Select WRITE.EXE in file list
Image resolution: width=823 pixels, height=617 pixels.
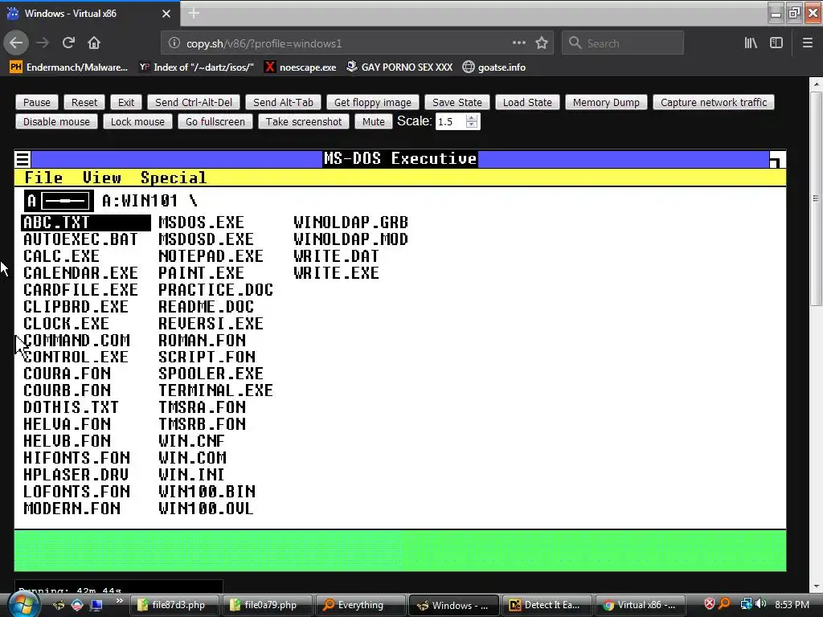[336, 273]
